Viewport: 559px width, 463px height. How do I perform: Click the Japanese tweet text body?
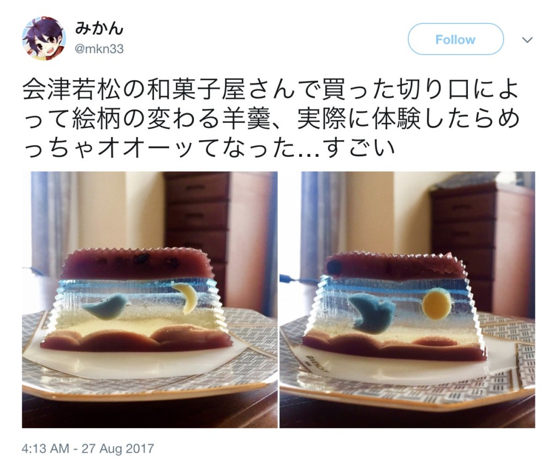pos(271,119)
